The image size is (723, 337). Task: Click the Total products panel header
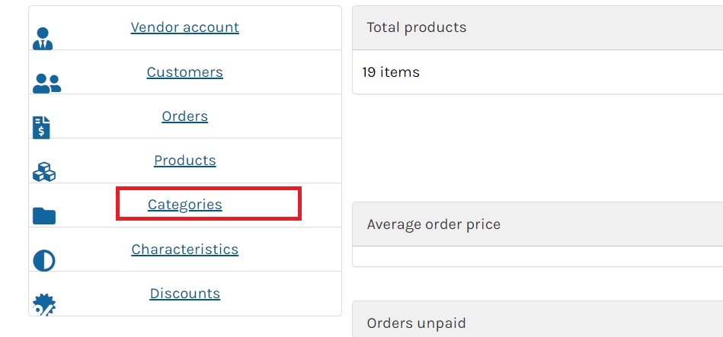pos(538,27)
